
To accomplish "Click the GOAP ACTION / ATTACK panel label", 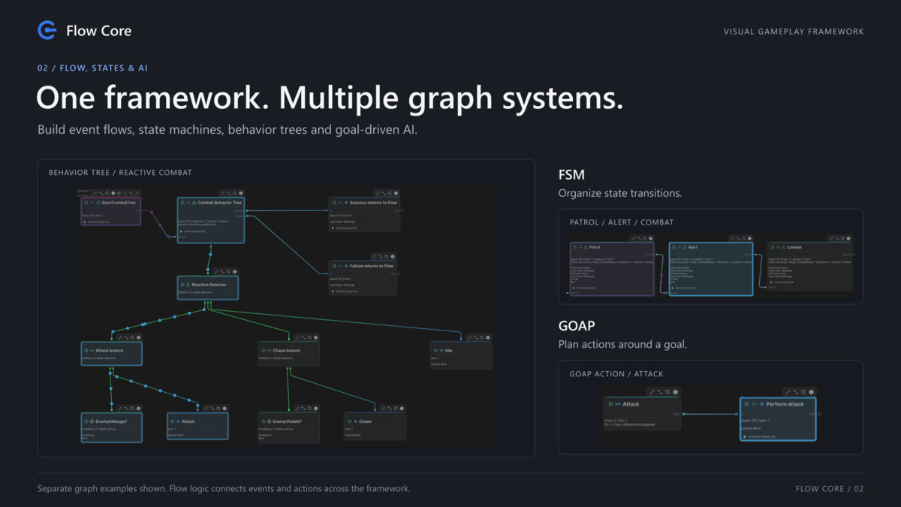I will (x=616, y=373).
